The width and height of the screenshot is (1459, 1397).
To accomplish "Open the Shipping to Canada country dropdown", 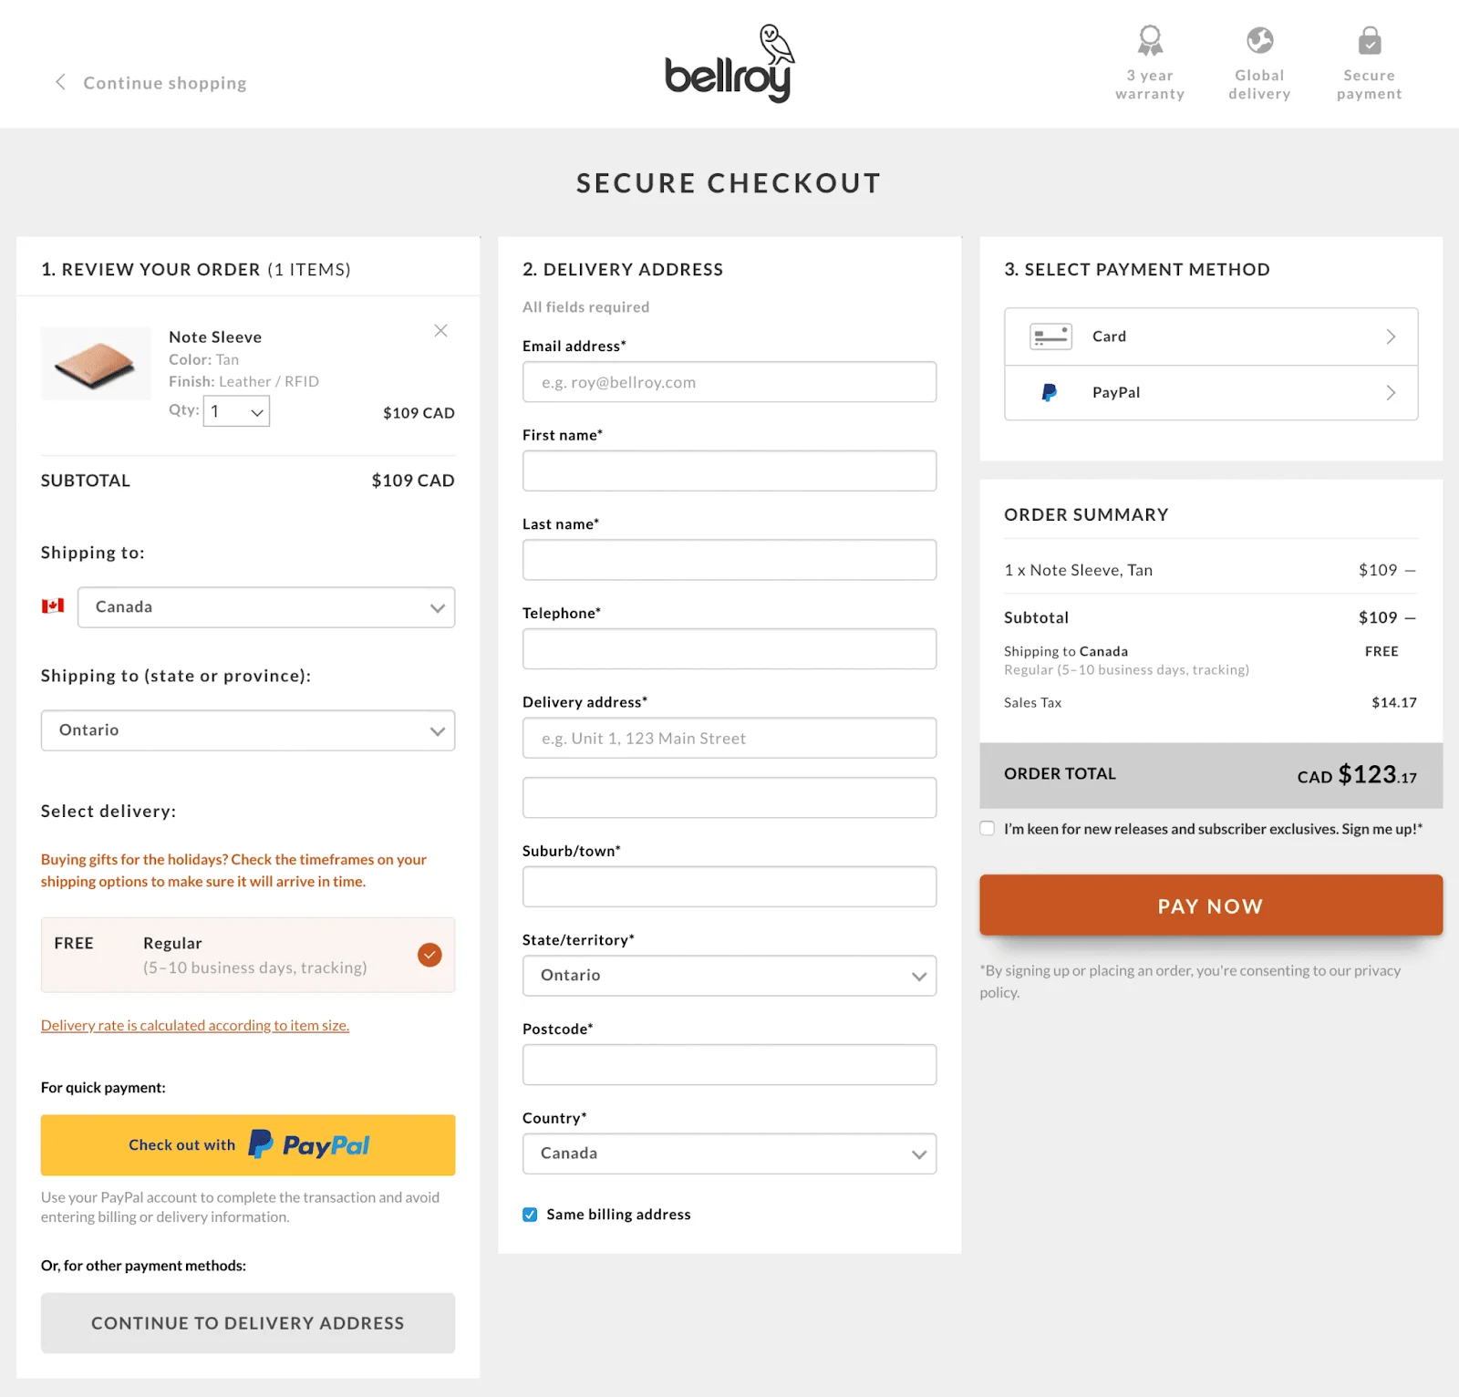I will click(265, 606).
